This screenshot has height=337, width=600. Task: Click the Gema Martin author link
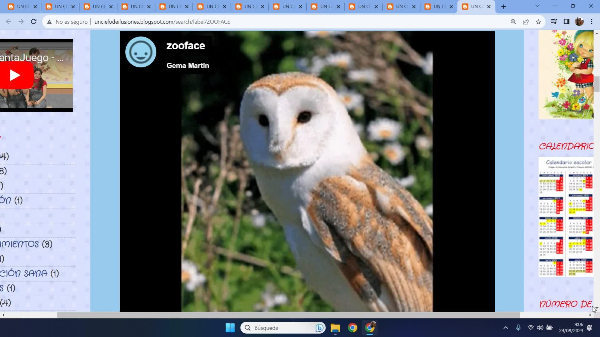click(x=187, y=66)
